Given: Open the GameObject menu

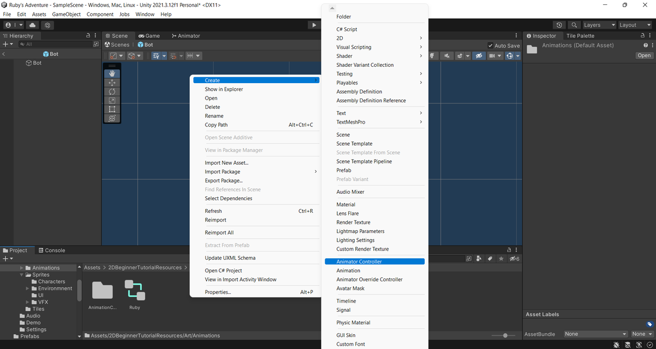Looking at the screenshot, I should [x=67, y=14].
